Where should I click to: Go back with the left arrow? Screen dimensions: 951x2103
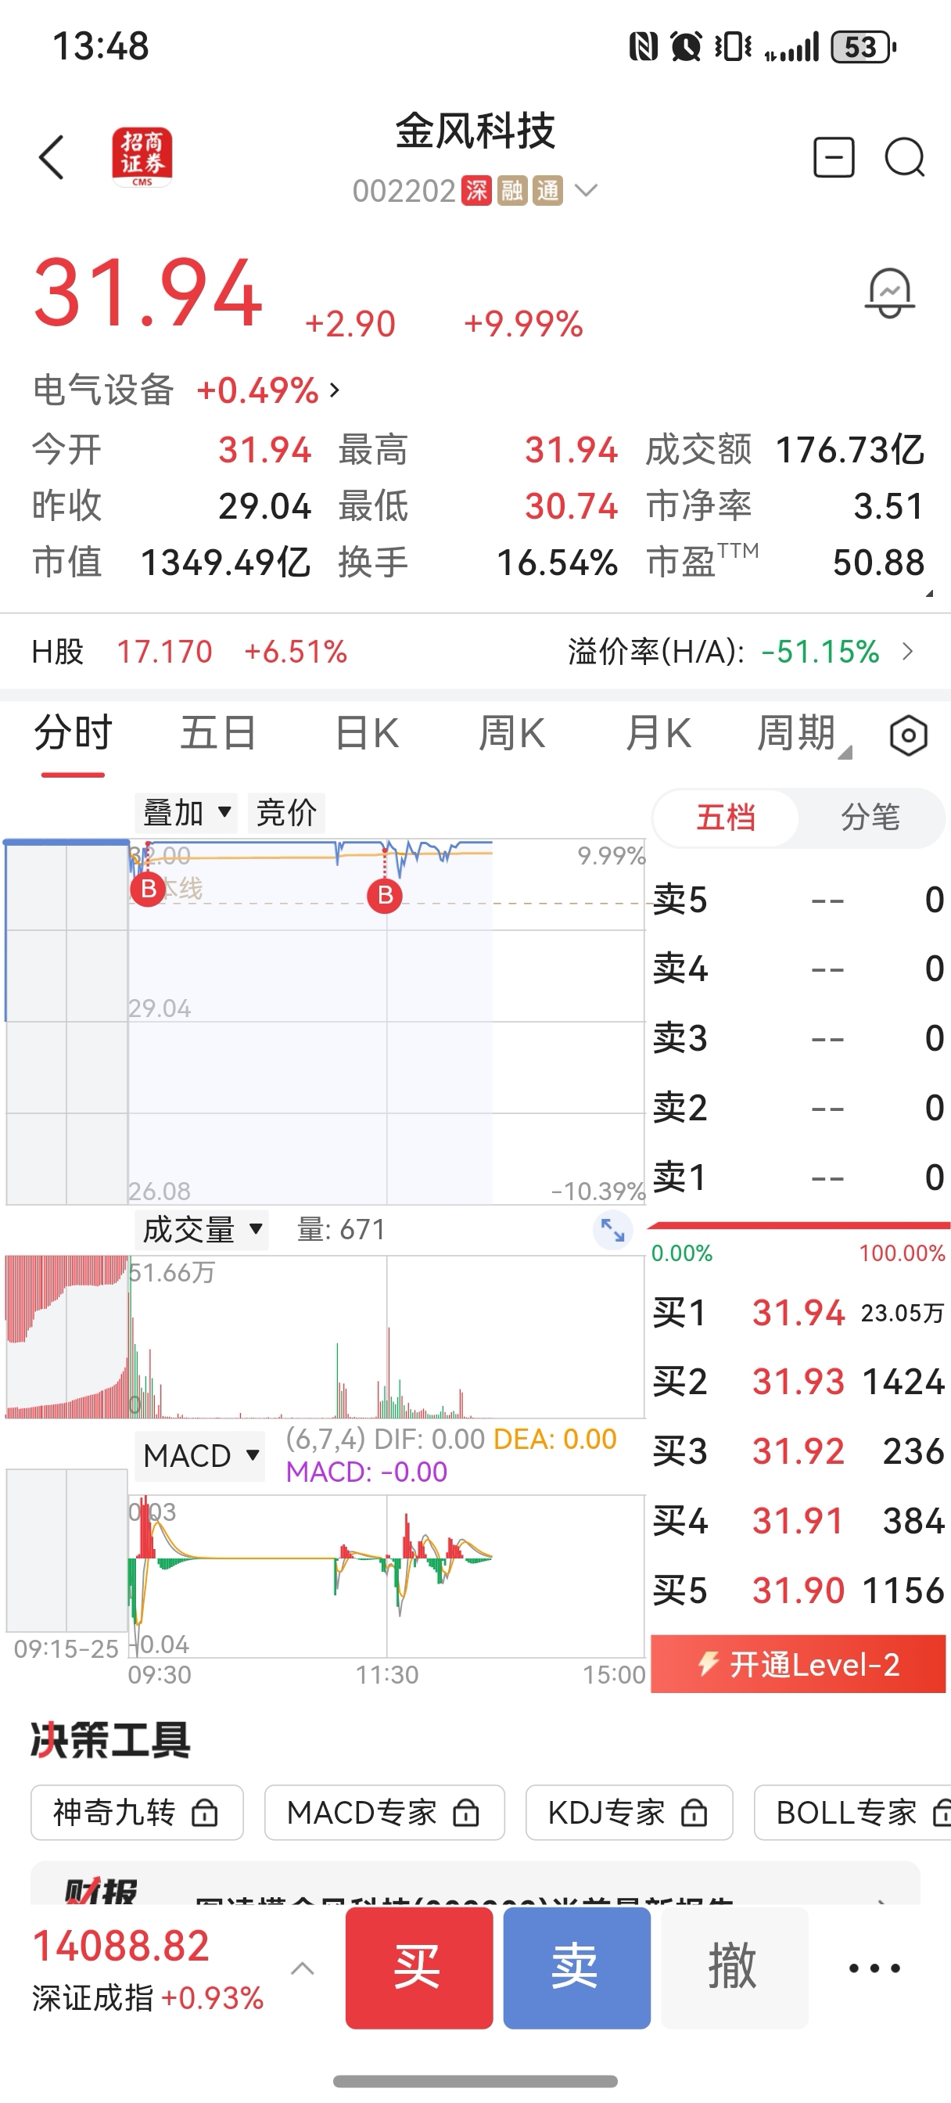(52, 156)
